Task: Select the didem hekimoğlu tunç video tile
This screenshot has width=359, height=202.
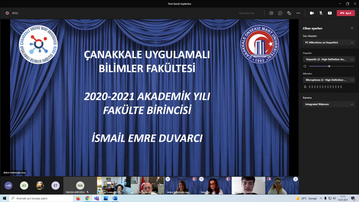Action: click(181, 186)
